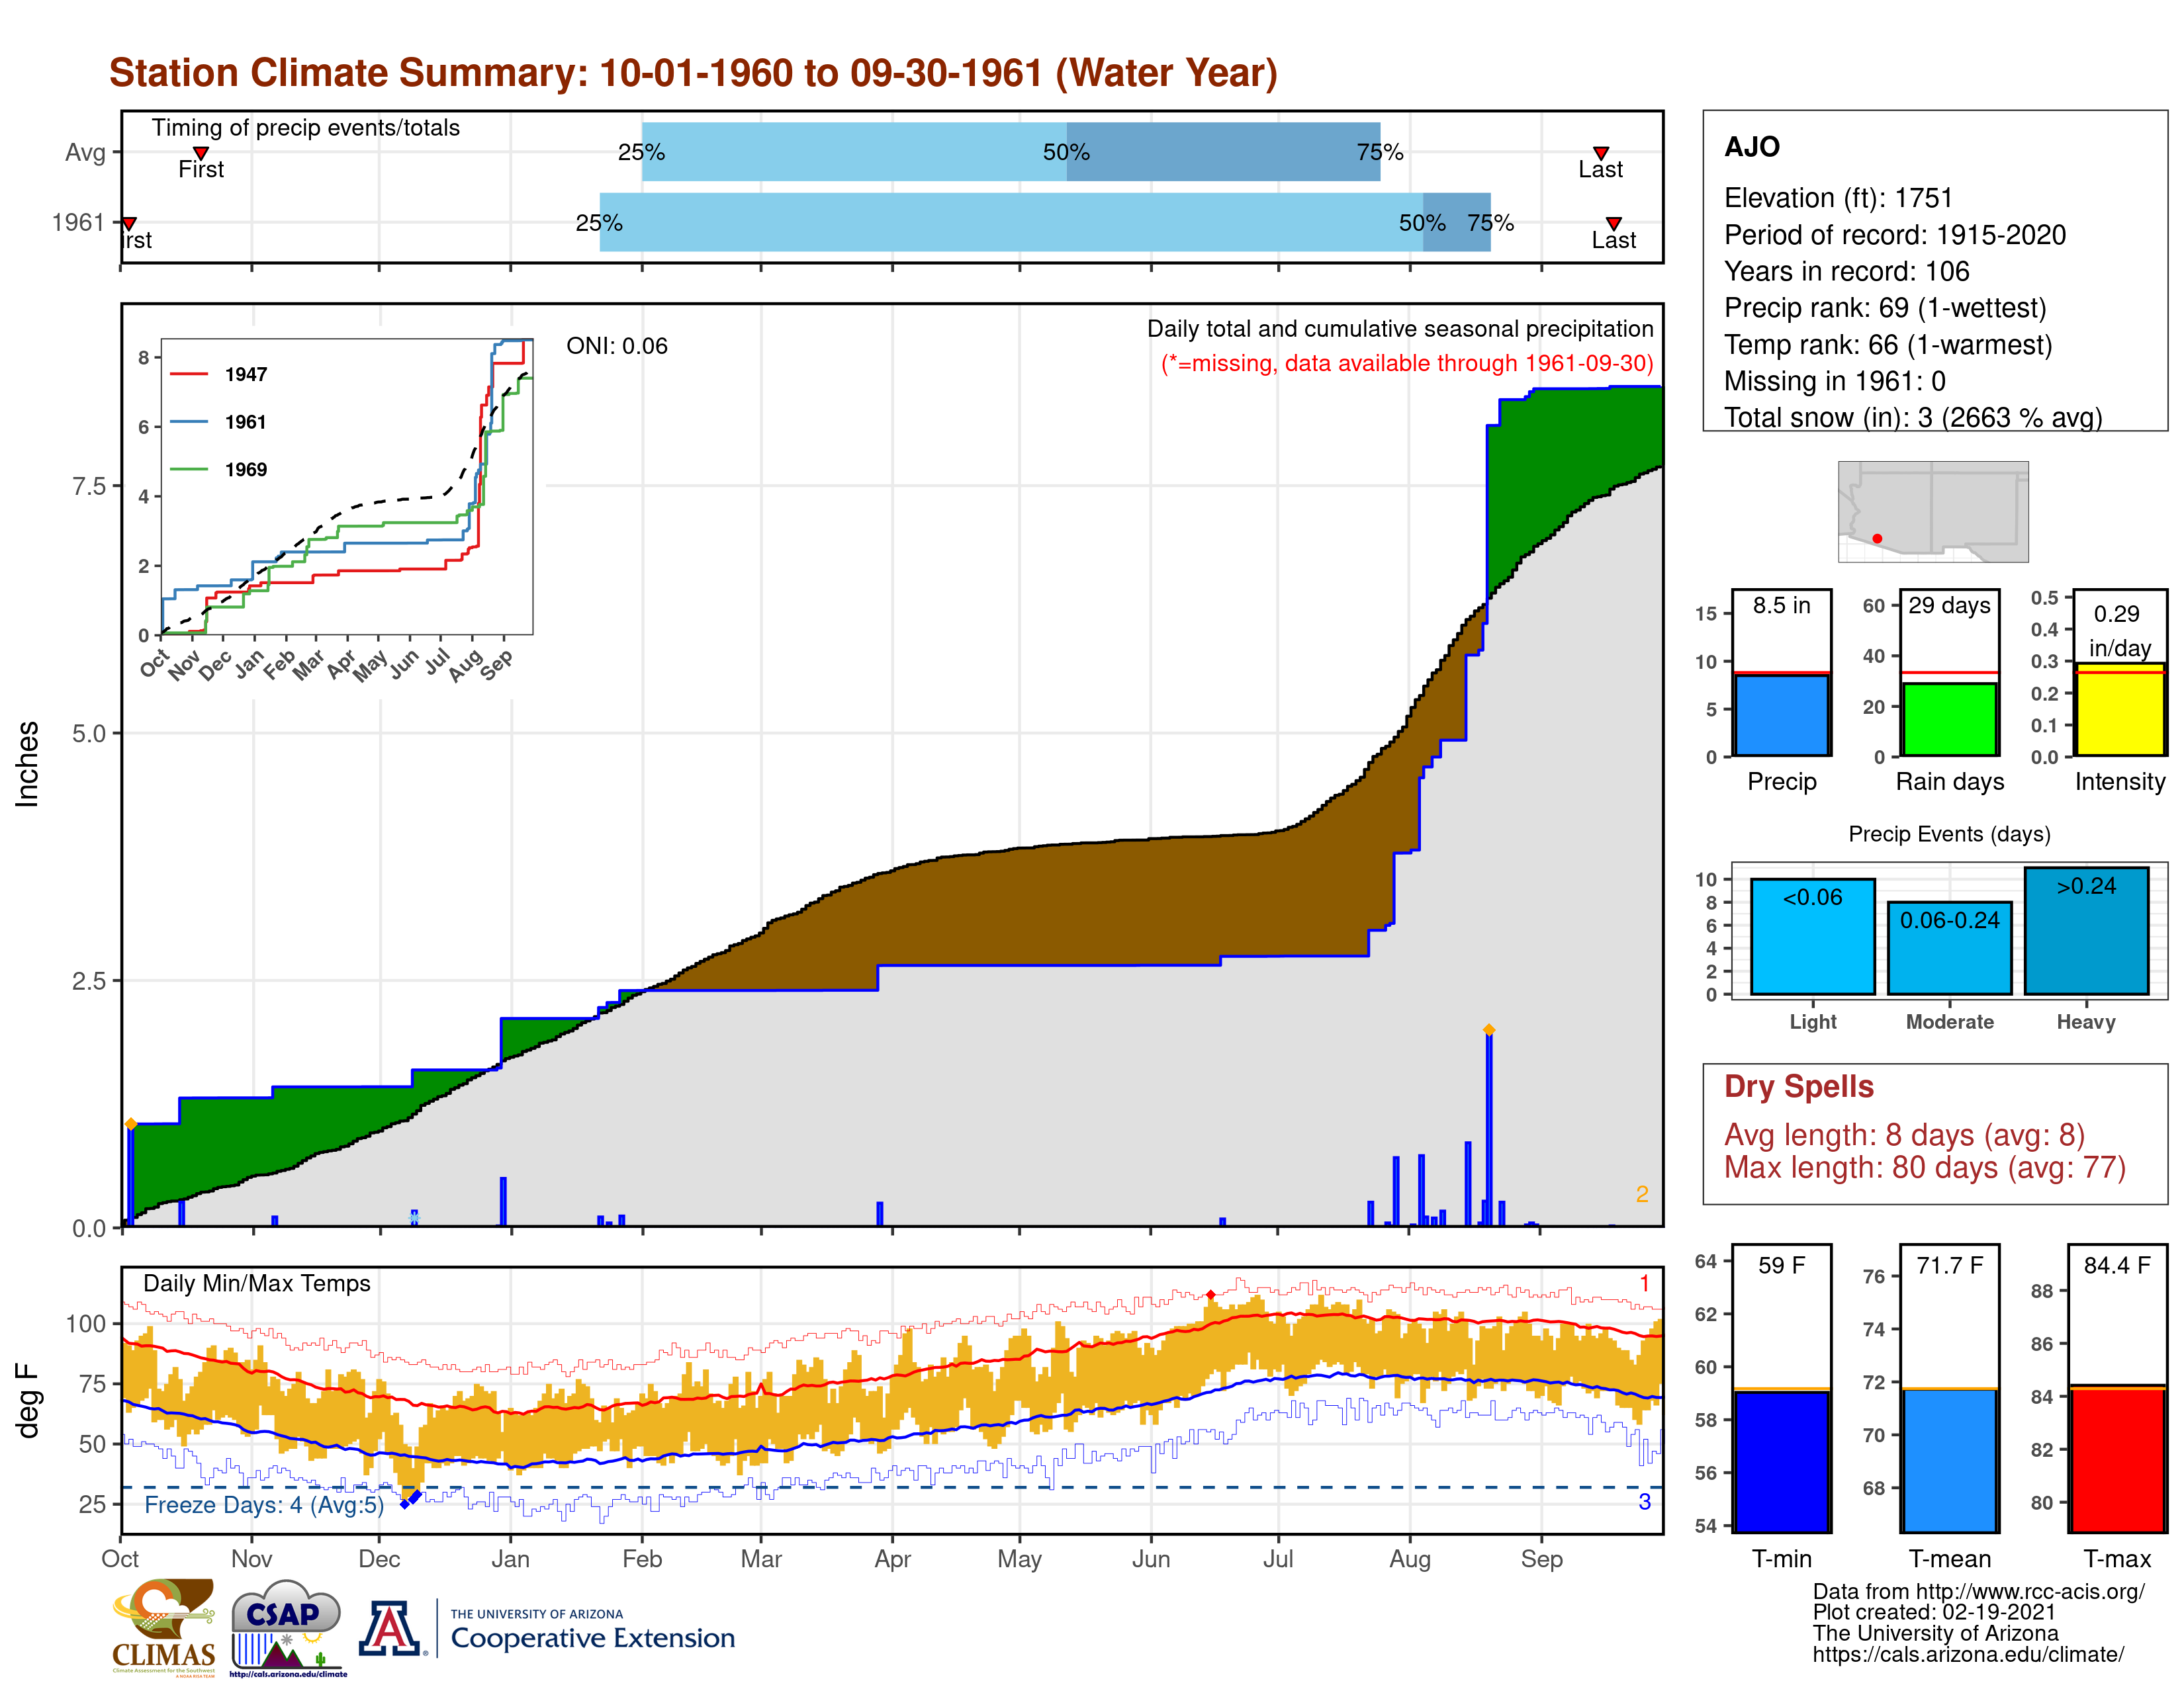The height and width of the screenshot is (1687, 2184).
Task: Click the Dry Spells heading
Action: pyautogui.click(x=1799, y=1086)
